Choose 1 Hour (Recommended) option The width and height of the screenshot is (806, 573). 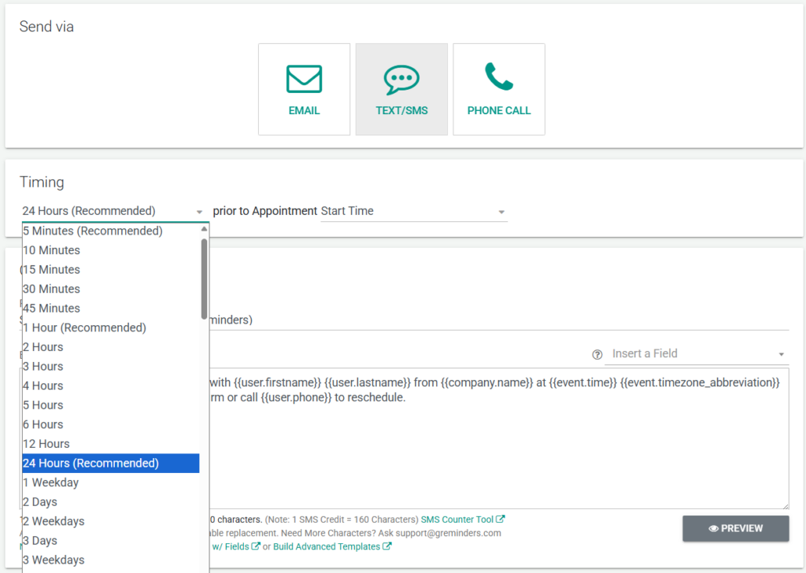[84, 327]
